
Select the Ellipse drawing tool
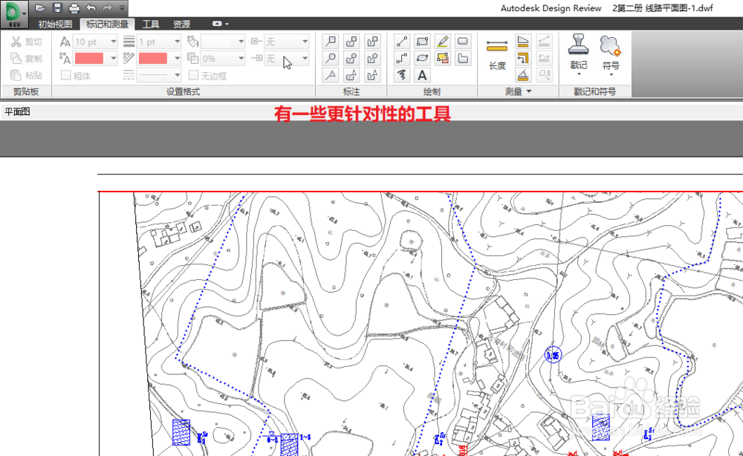click(x=422, y=58)
